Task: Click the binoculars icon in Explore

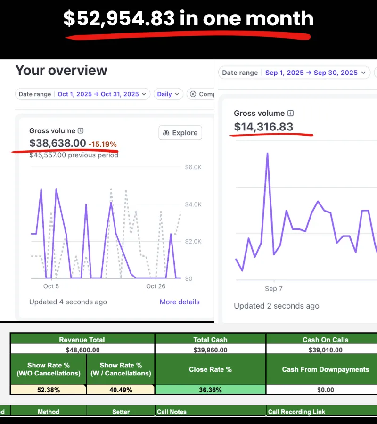Action: click(x=166, y=133)
